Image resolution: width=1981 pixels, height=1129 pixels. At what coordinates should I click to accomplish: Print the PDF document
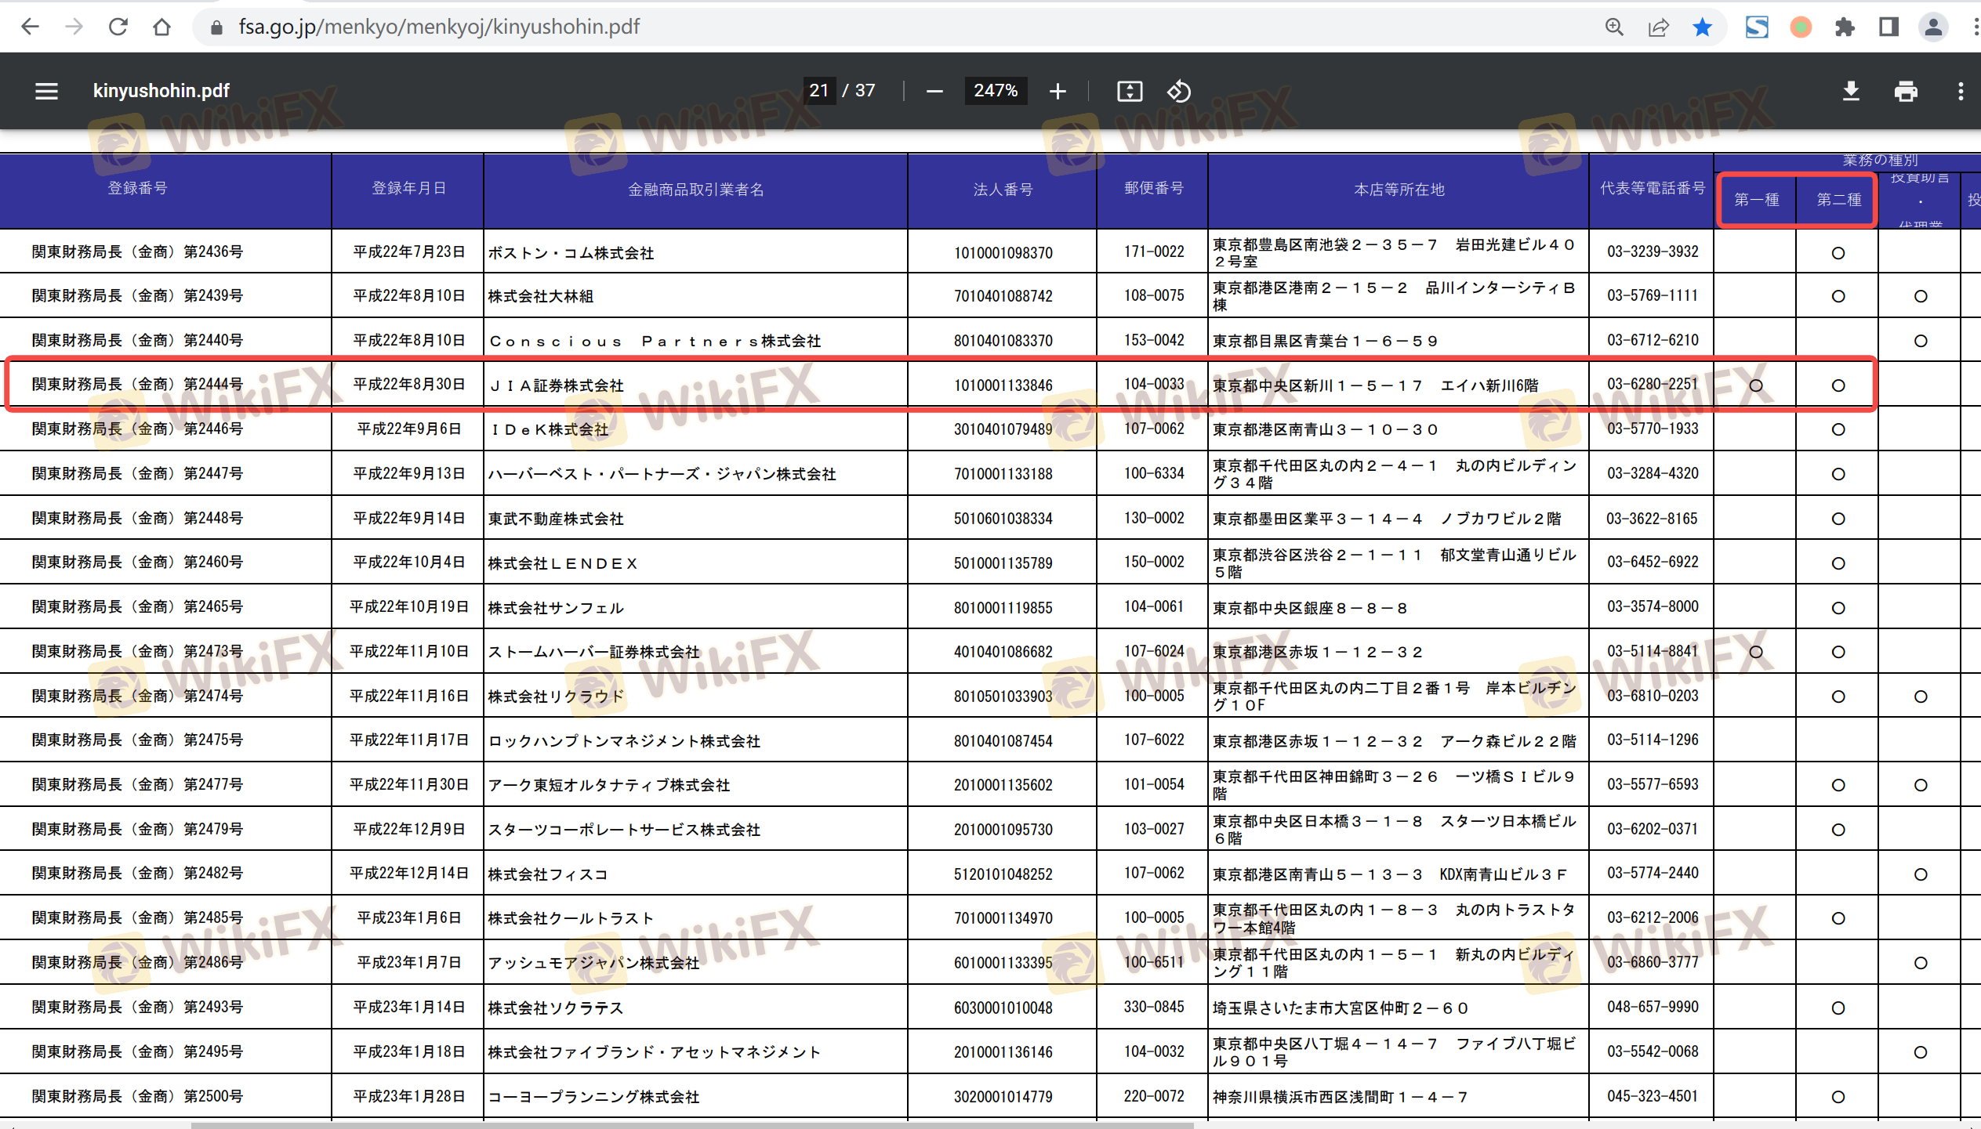point(1906,91)
